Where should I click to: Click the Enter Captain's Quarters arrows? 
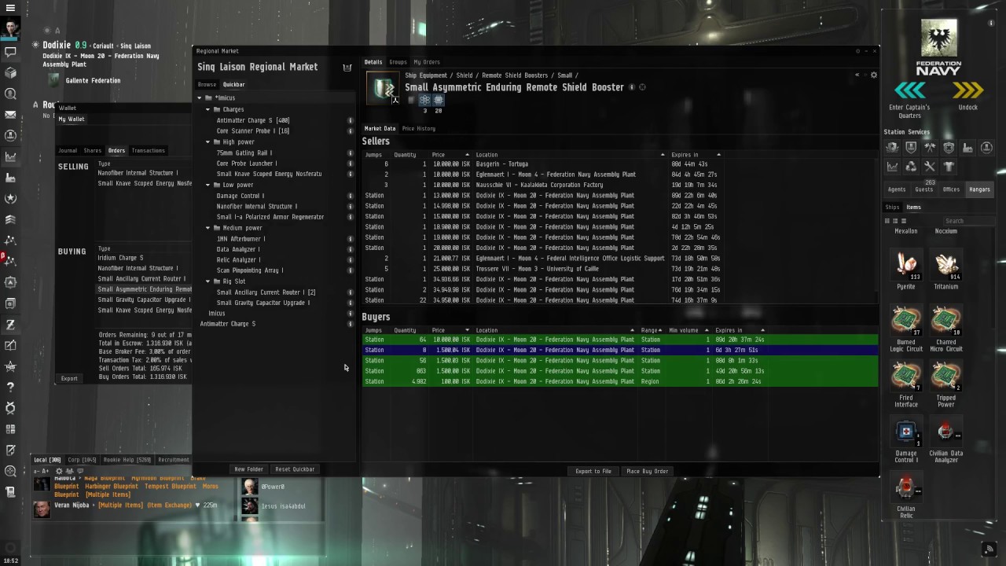coord(909,90)
